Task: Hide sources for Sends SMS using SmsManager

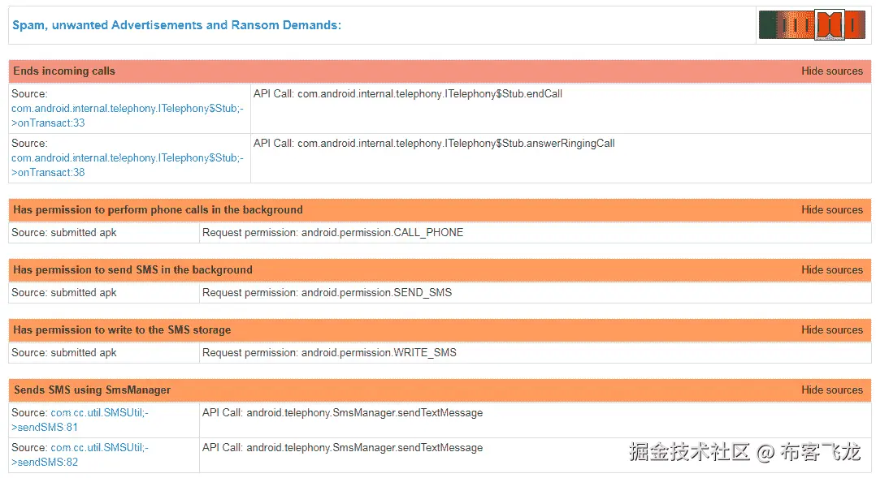Action: click(x=831, y=390)
